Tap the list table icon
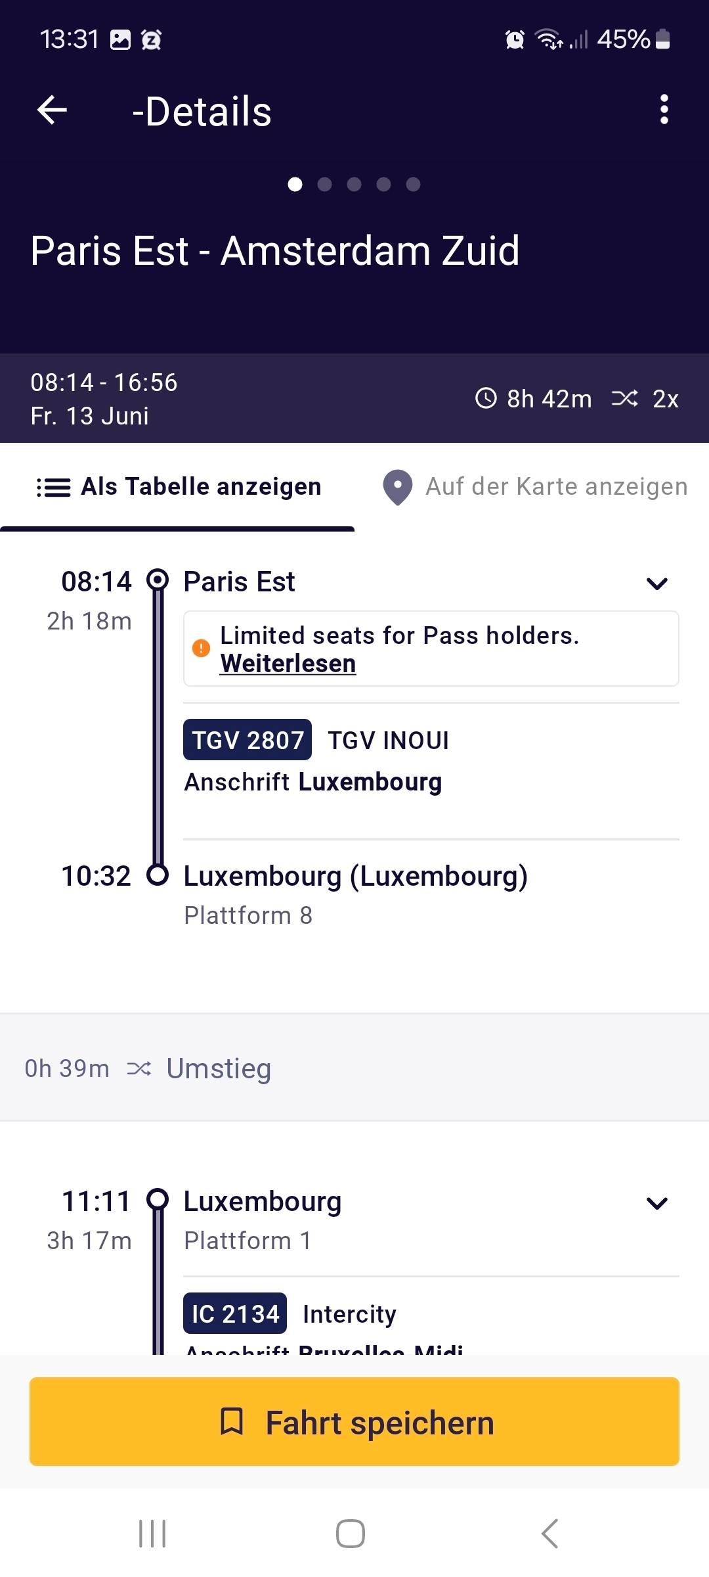 point(54,488)
